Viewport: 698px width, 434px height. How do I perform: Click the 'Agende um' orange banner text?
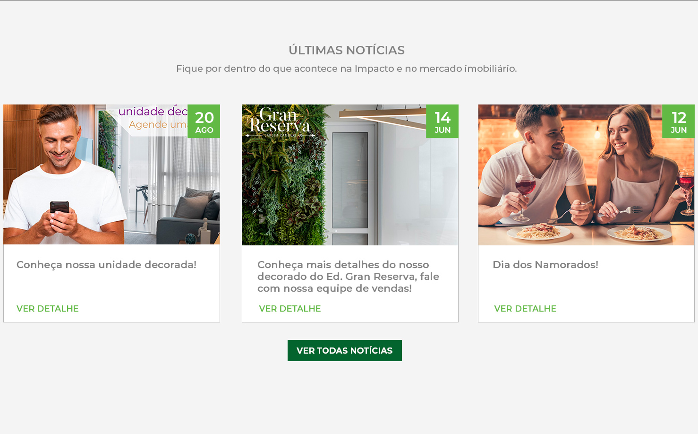tap(158, 124)
